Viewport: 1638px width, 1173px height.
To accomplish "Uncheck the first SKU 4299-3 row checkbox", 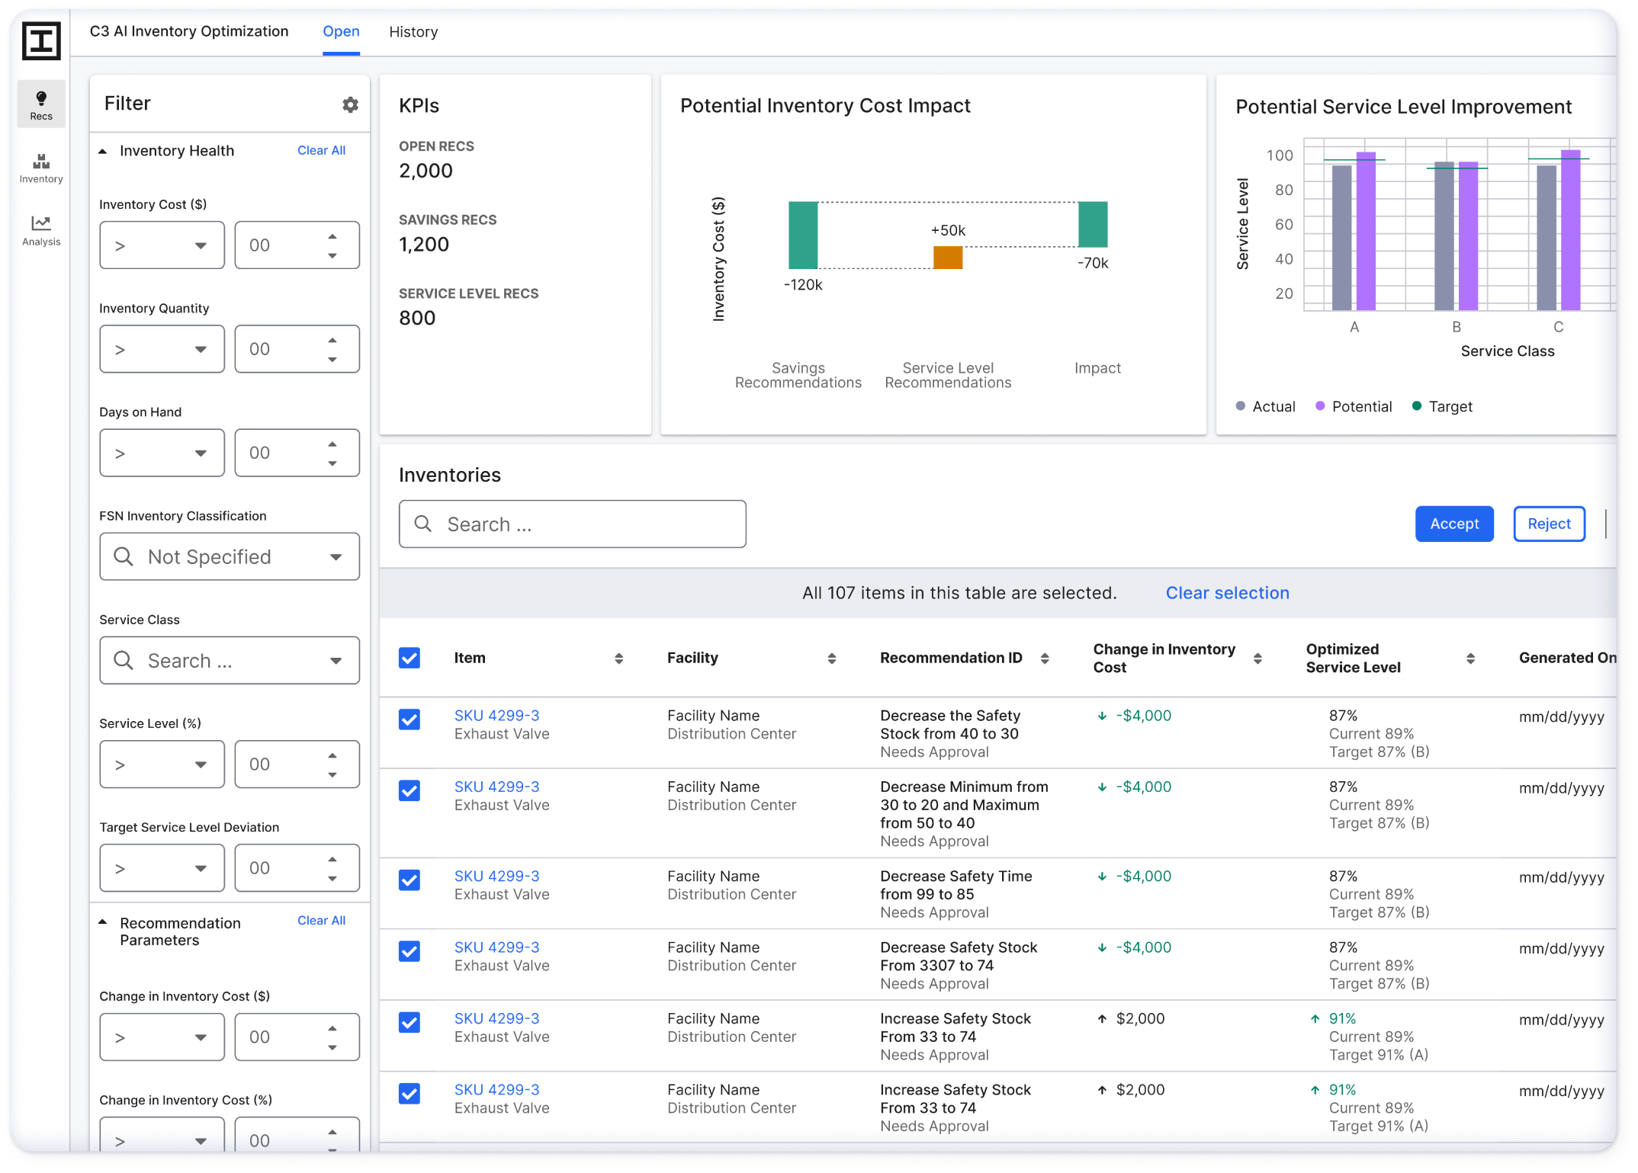I will point(409,719).
